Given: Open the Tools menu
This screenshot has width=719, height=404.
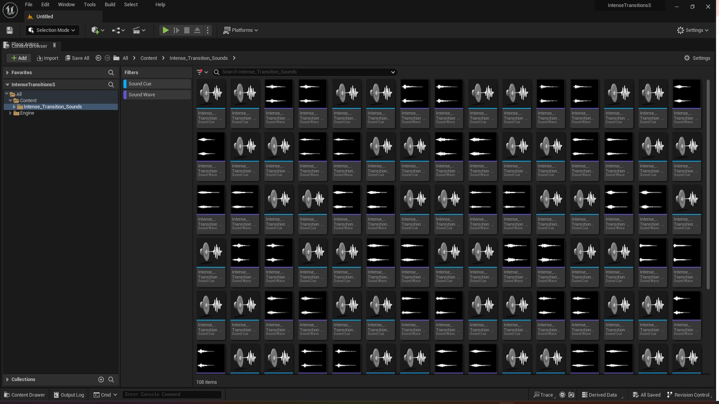Looking at the screenshot, I should 90,4.
